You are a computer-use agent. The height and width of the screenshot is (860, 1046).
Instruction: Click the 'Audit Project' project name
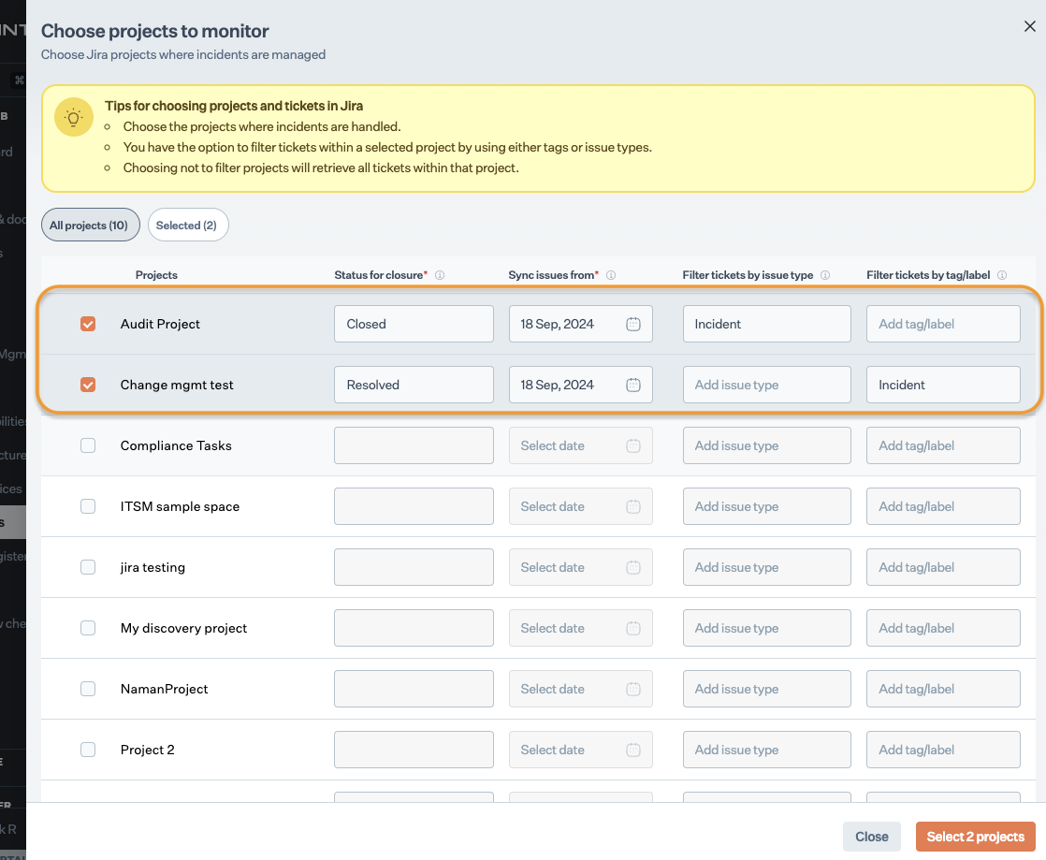160,324
